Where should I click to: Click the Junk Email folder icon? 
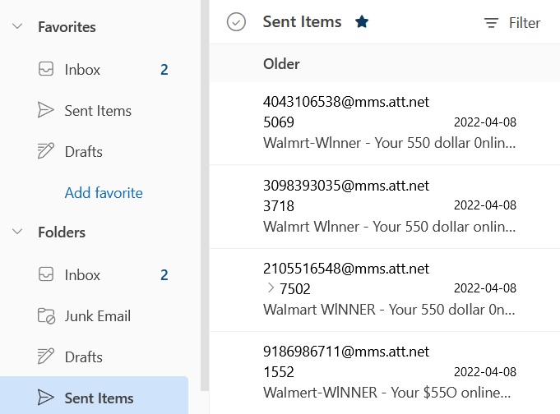pyautogui.click(x=46, y=316)
